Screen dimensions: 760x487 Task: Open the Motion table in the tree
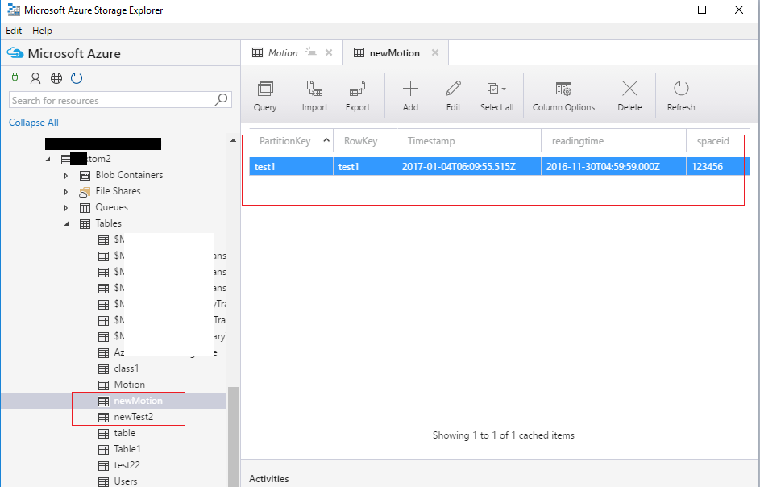[130, 385]
